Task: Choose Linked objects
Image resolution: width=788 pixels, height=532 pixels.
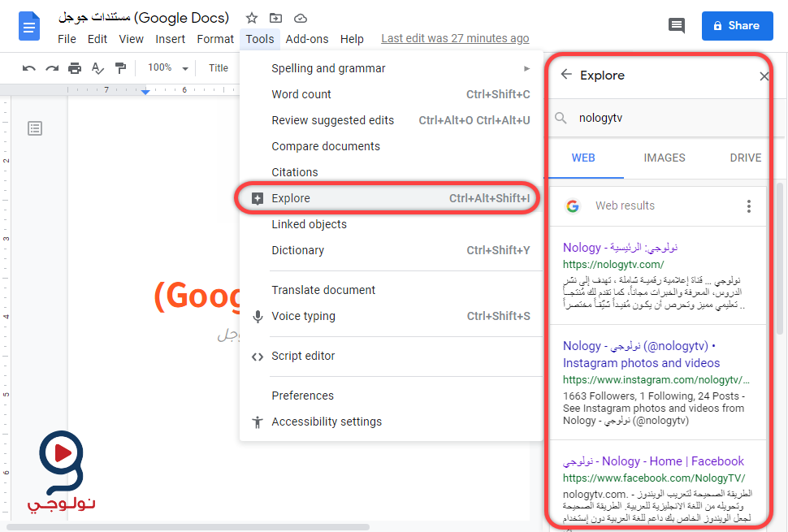Action: tap(391, 224)
